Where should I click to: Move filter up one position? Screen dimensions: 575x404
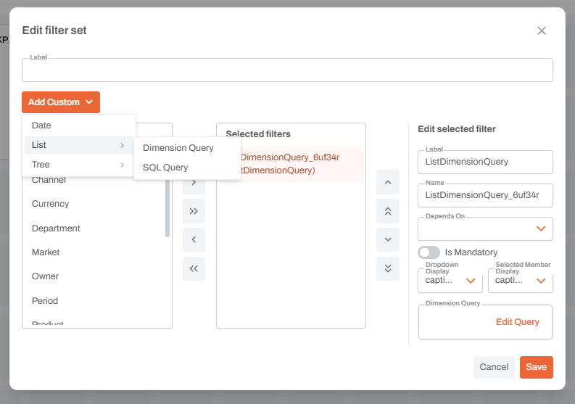pos(388,182)
